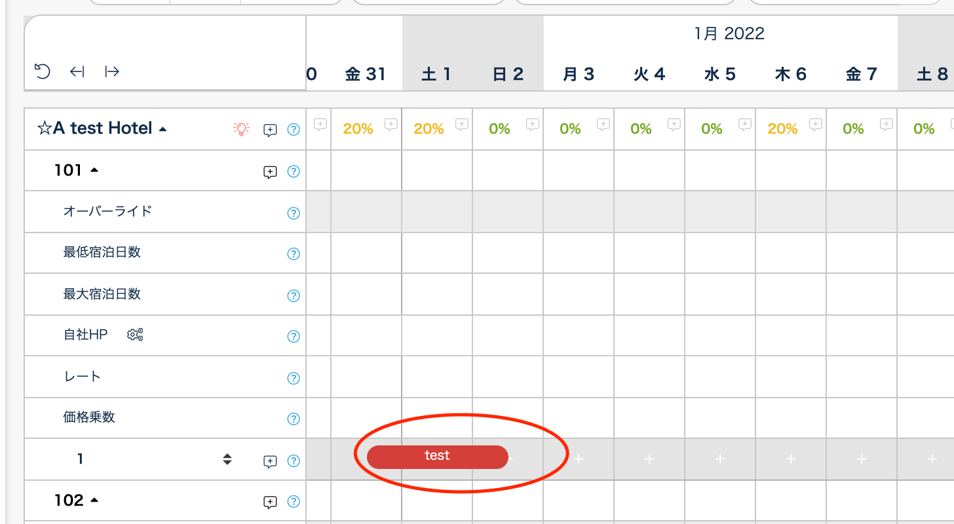Screen dimensions: 954x524
Task: Click the scroll-to-end right arrow icon
Action: [112, 71]
